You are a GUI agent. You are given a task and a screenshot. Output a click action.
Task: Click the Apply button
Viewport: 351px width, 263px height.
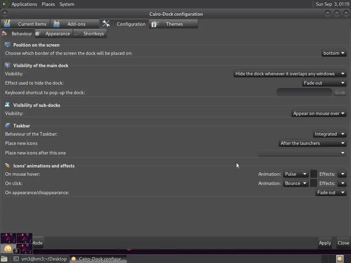[325, 243]
